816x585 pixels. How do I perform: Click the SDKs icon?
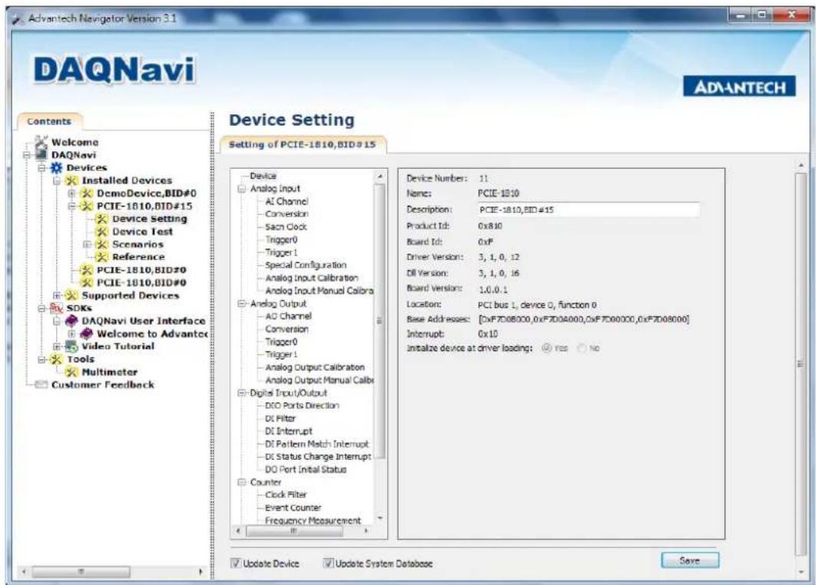[x=56, y=308]
